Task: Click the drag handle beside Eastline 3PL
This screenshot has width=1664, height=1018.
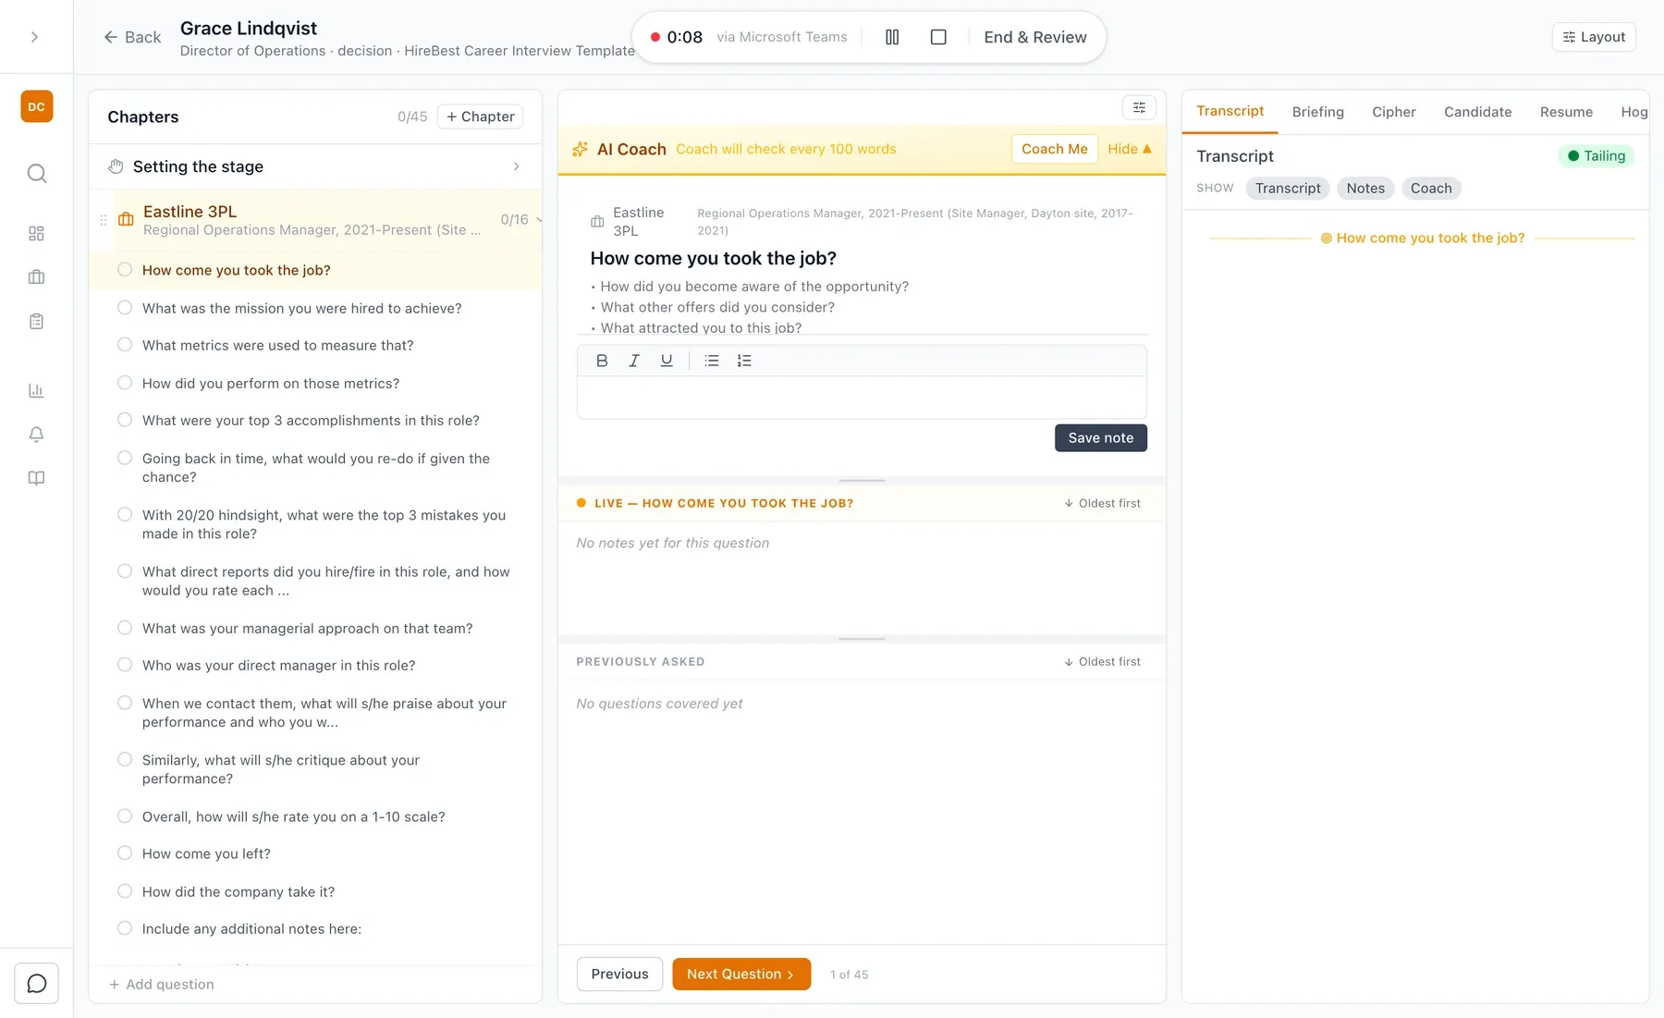Action: (104, 220)
